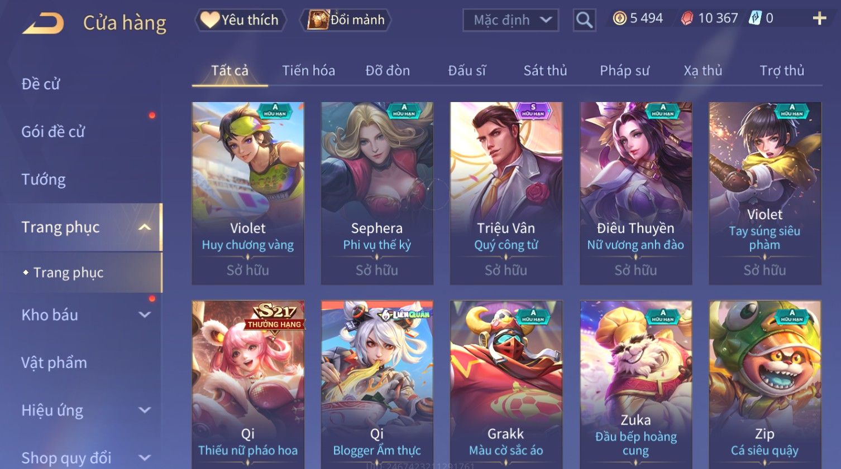Select the Tiến hóa tab
841x469 pixels.
[308, 70]
